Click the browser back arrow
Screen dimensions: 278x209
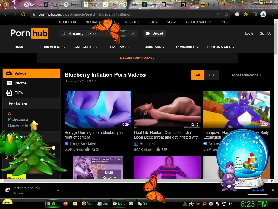point(6,14)
